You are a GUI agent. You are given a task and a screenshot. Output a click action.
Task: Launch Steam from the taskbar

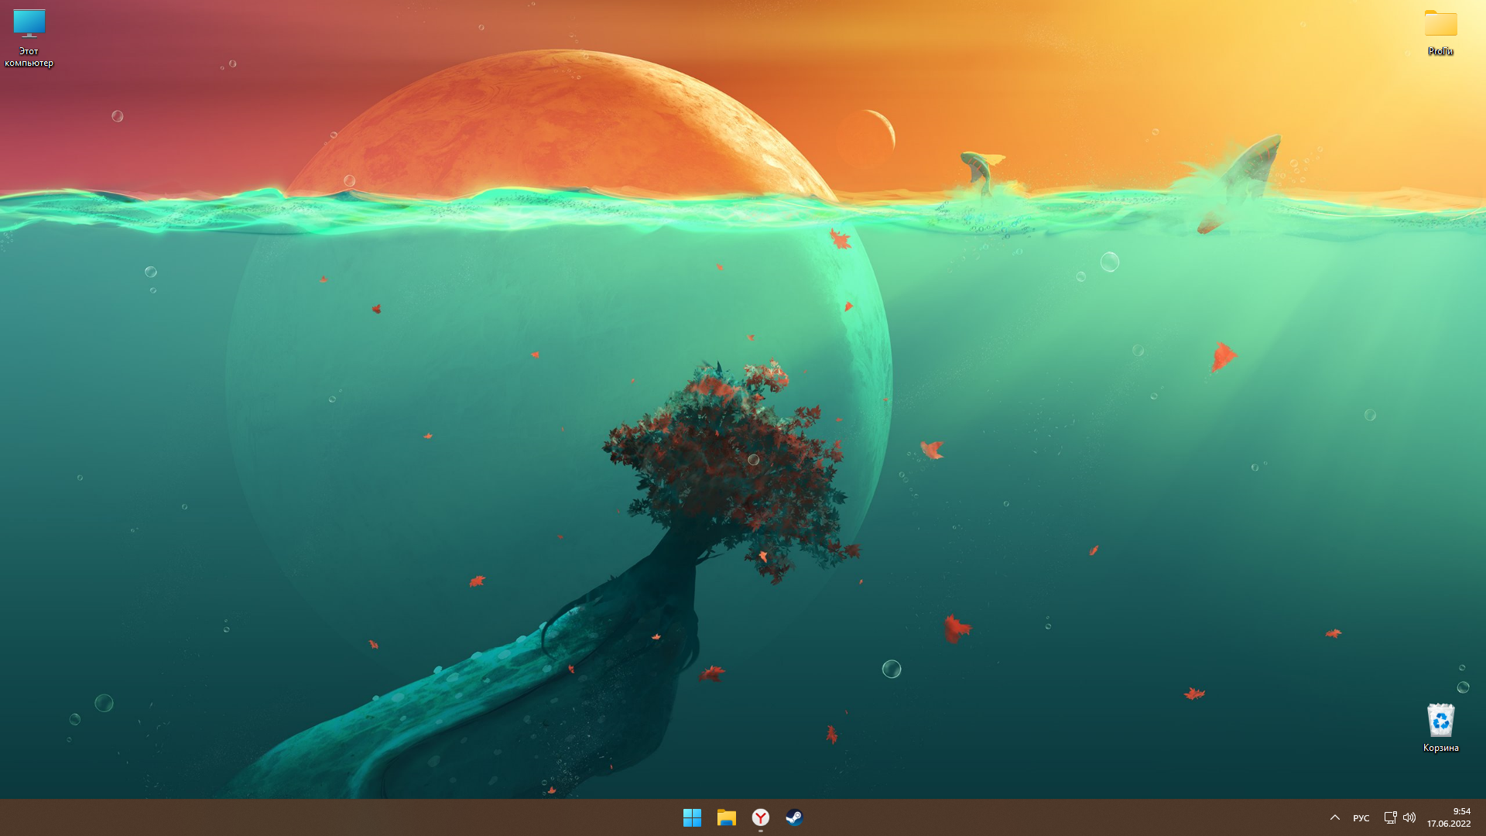794,817
